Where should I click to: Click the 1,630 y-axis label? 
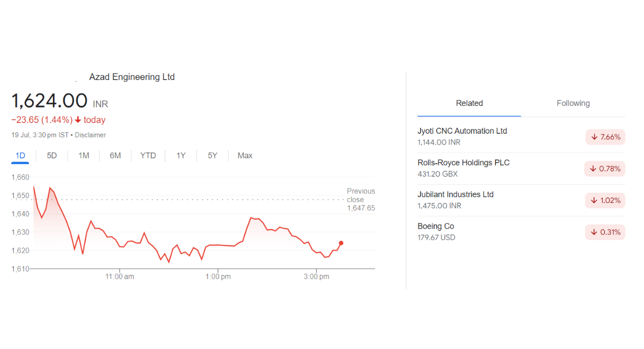click(x=20, y=232)
